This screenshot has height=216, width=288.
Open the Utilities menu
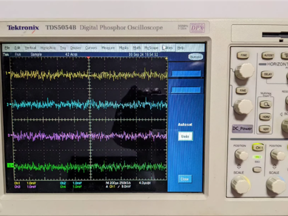pyautogui.click(x=168, y=48)
